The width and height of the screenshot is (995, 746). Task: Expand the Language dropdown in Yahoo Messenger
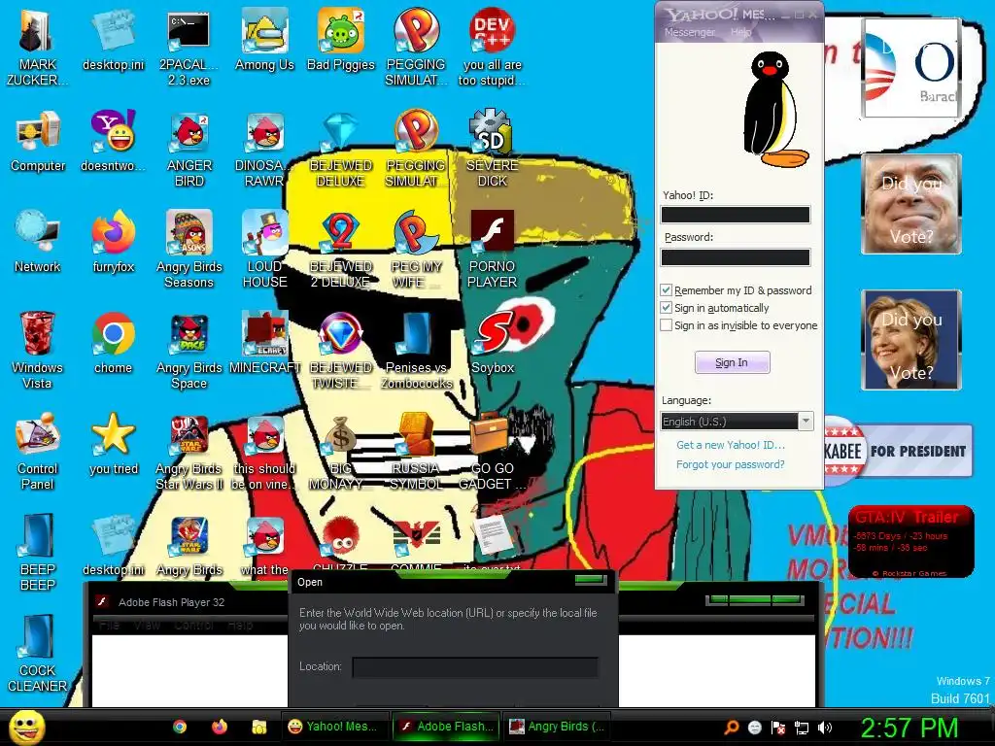tap(806, 422)
